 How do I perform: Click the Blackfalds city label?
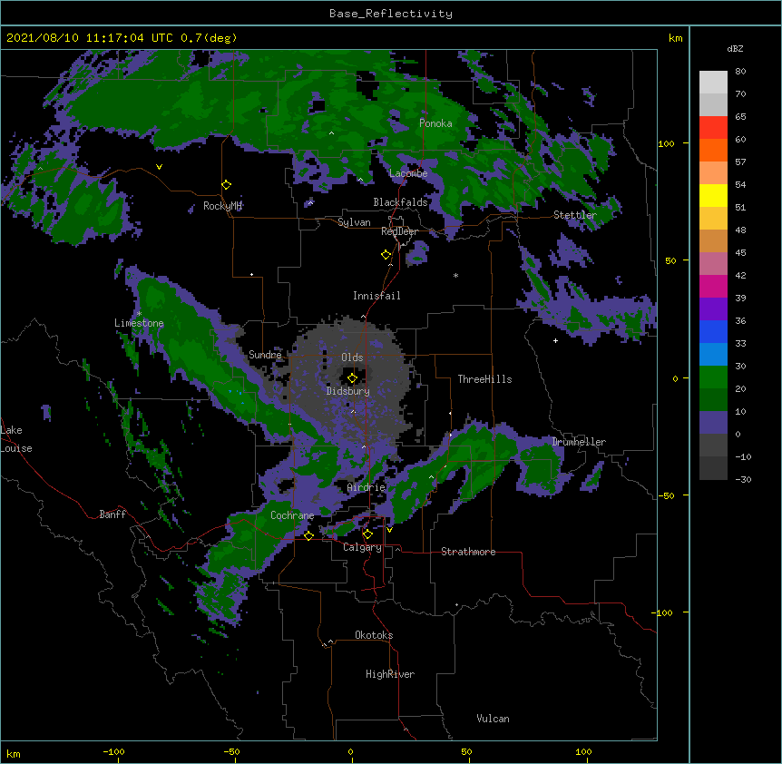click(400, 202)
